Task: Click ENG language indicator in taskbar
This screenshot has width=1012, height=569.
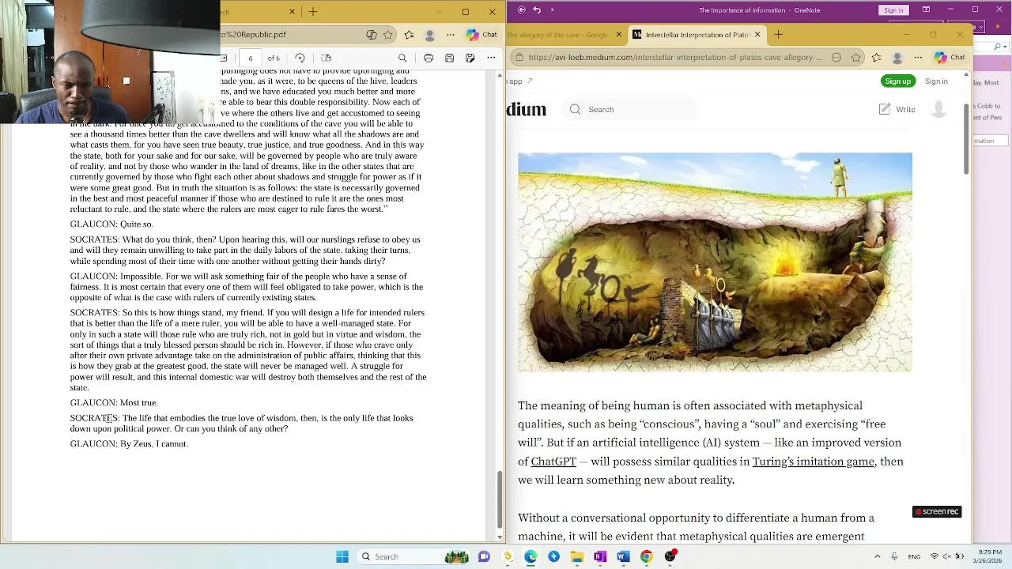Action: [914, 556]
